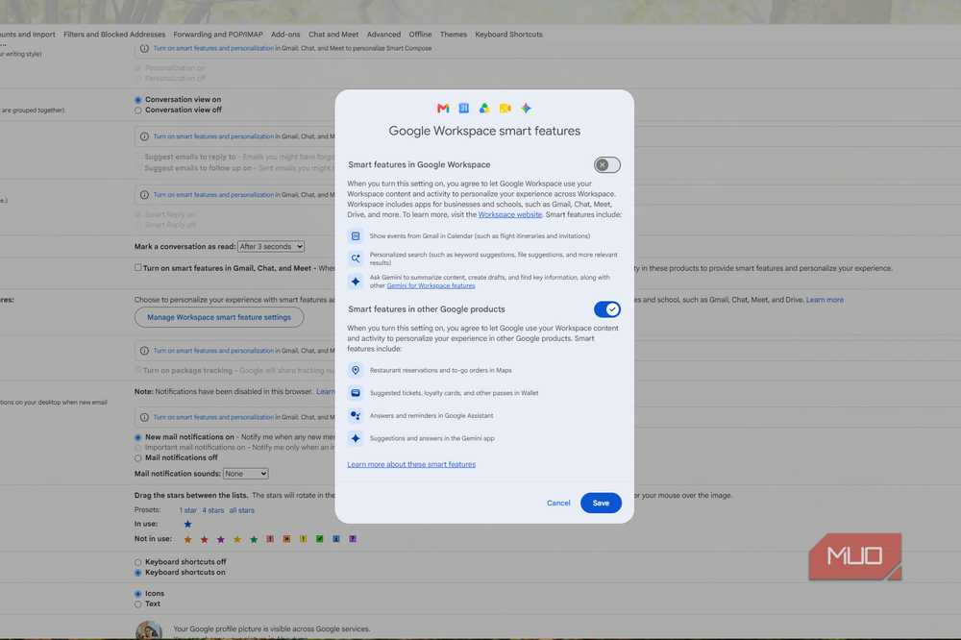Viewport: 961px width, 640px height.
Task: Open the 'Workspace website' link
Action: (x=510, y=214)
